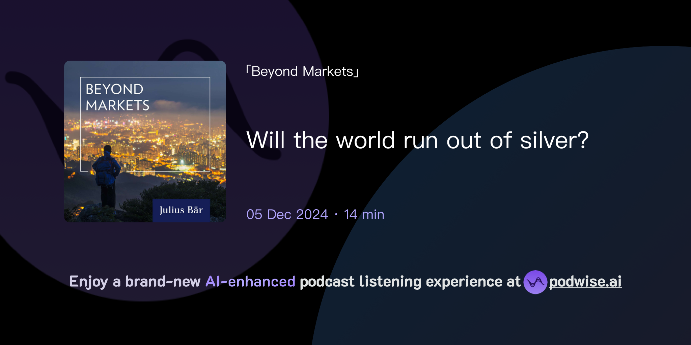Click the Julius Bär logo badge
Viewport: 691px width, 345px height.
tap(182, 210)
